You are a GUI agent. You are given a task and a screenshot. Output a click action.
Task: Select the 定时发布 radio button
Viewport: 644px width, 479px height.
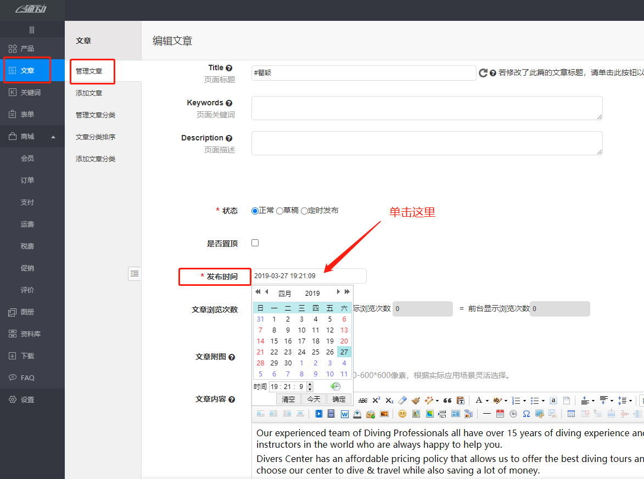click(304, 211)
